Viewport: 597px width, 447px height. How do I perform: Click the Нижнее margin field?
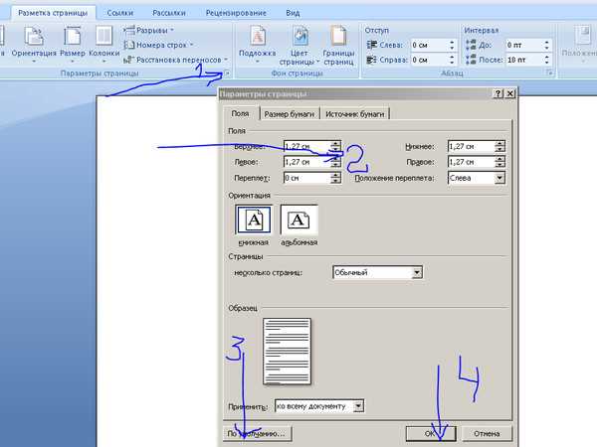point(472,146)
